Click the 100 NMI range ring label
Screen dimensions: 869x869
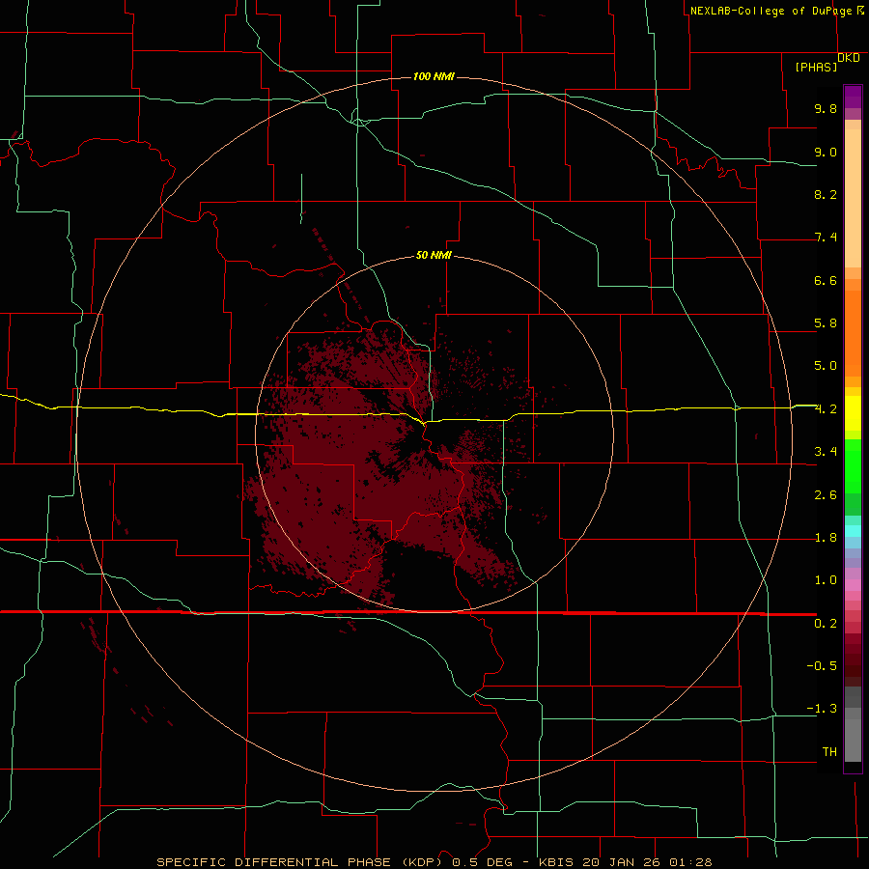(x=434, y=76)
